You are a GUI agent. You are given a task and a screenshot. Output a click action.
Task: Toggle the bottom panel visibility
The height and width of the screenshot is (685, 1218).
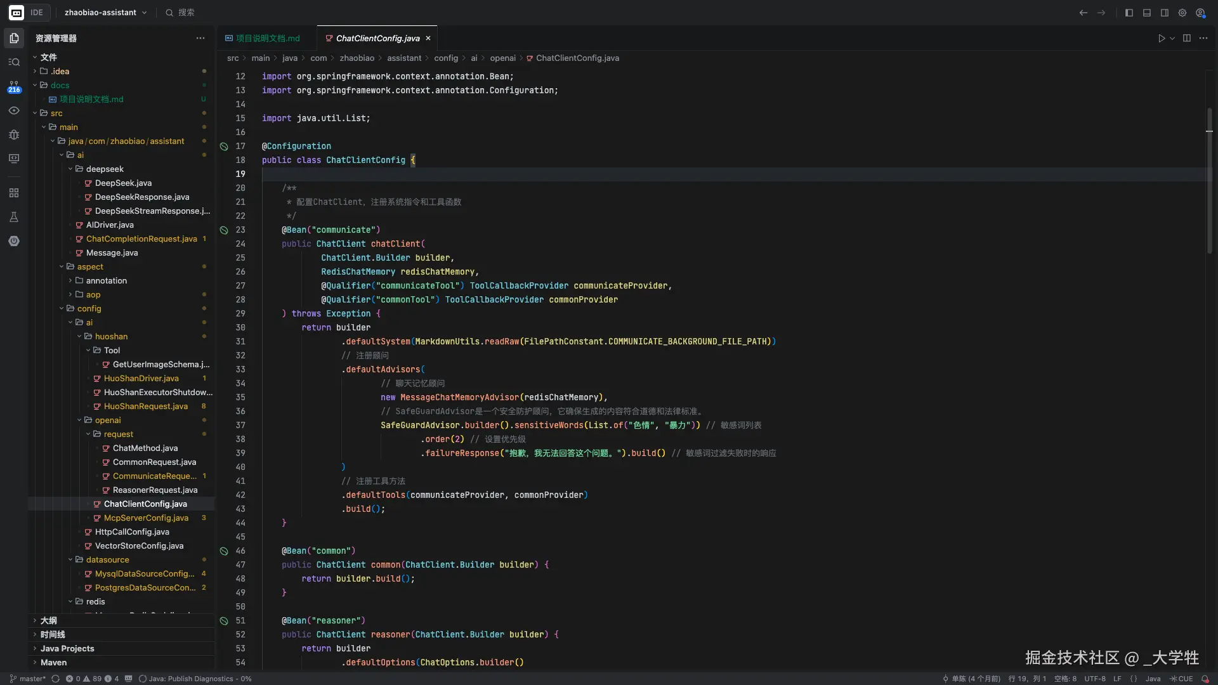(x=1147, y=13)
